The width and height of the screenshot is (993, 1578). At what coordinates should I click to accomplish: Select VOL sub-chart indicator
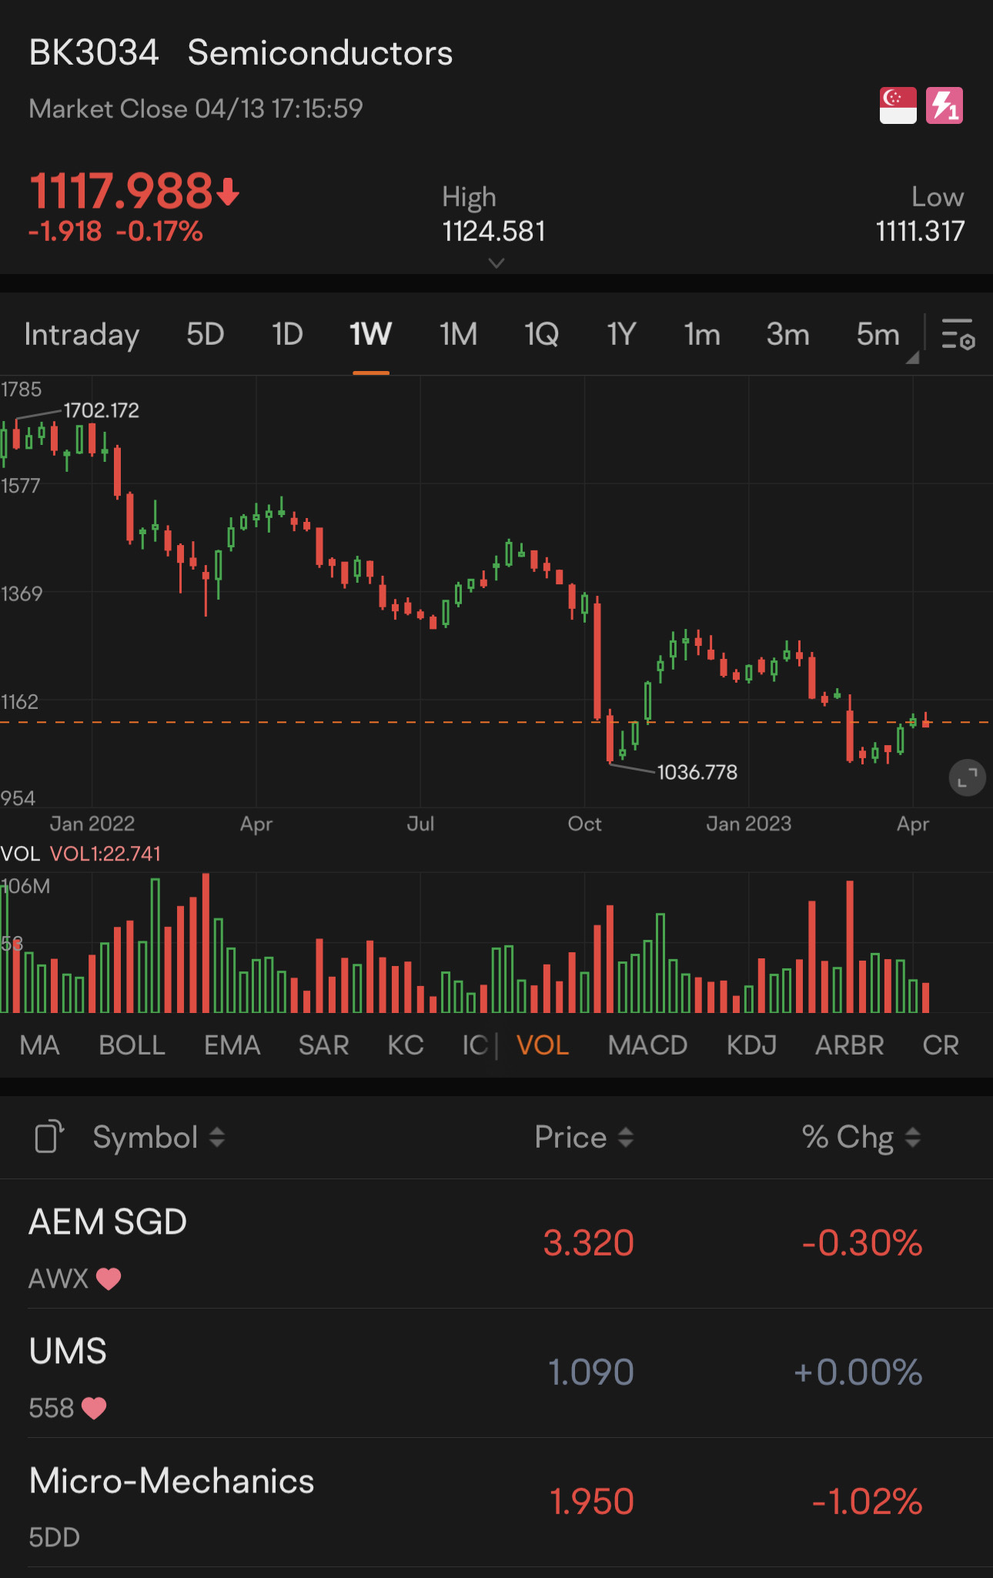tap(543, 1045)
